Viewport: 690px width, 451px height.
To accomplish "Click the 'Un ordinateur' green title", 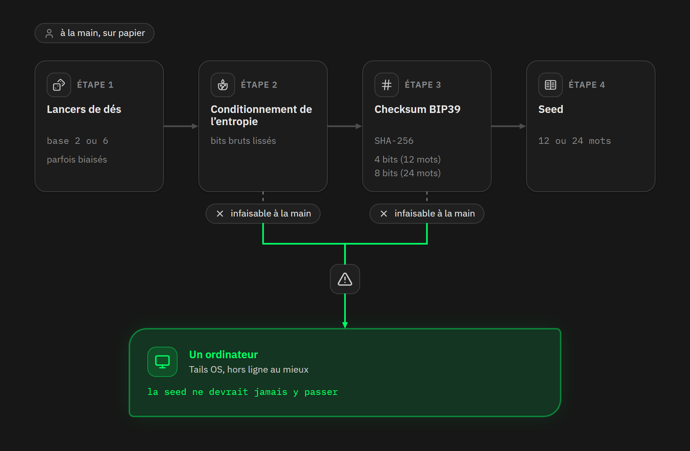I will pos(224,355).
